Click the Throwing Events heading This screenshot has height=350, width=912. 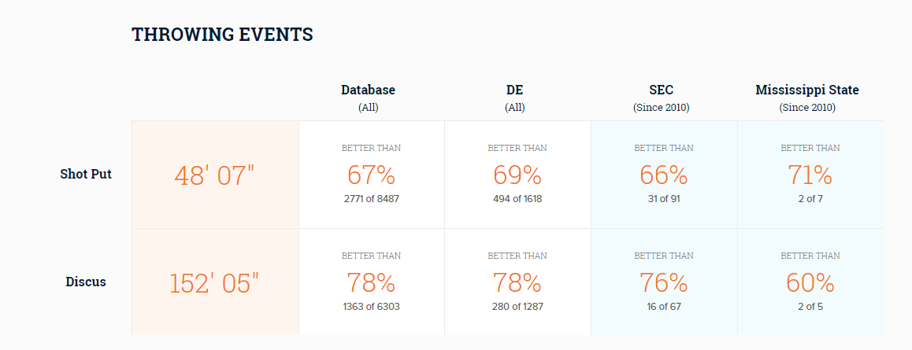coord(222,35)
